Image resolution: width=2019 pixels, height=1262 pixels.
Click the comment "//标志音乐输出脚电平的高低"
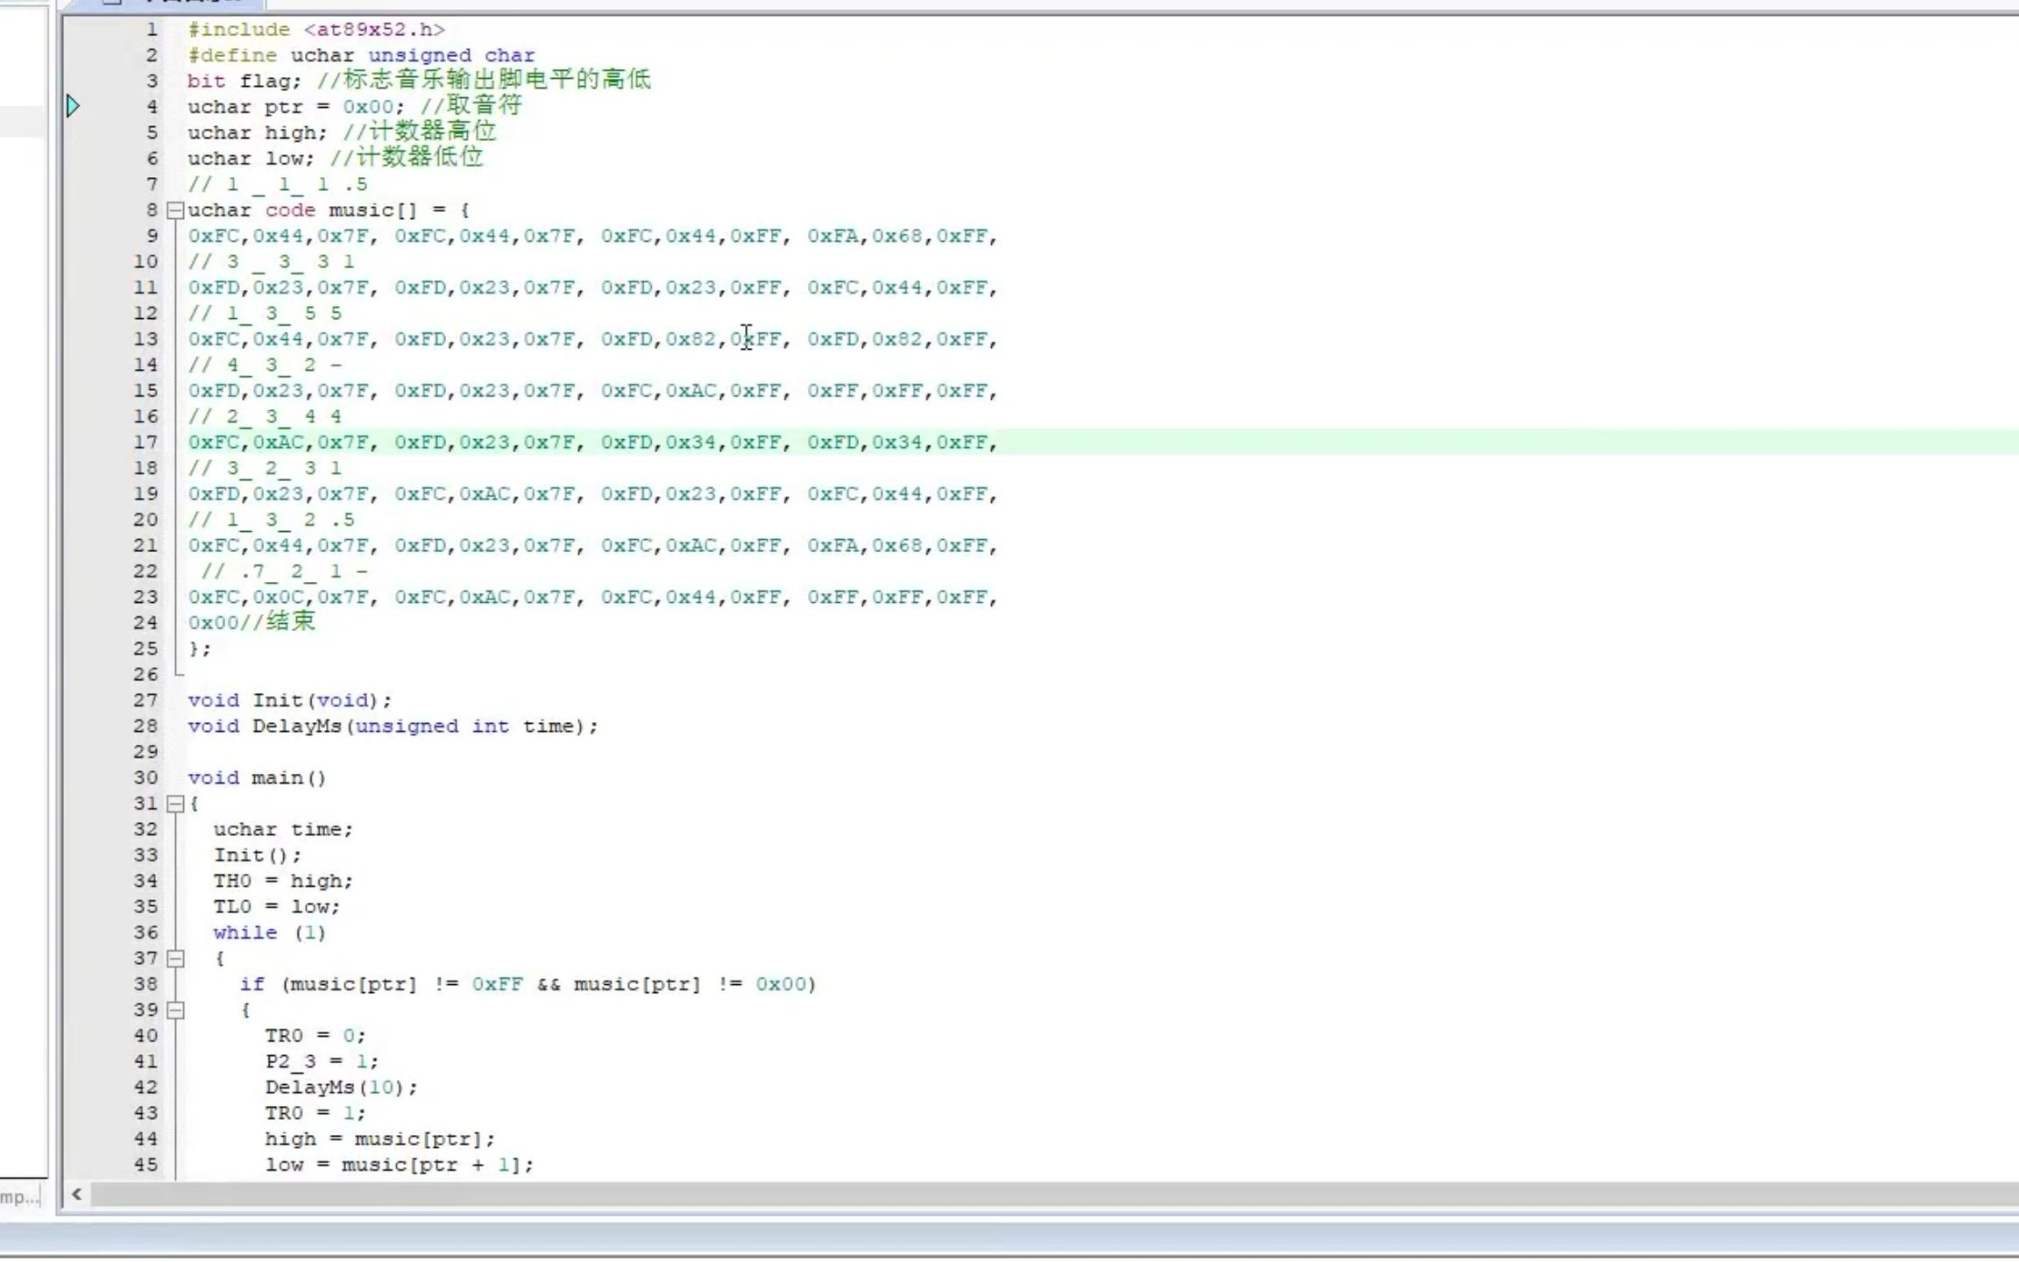pyautogui.click(x=484, y=81)
